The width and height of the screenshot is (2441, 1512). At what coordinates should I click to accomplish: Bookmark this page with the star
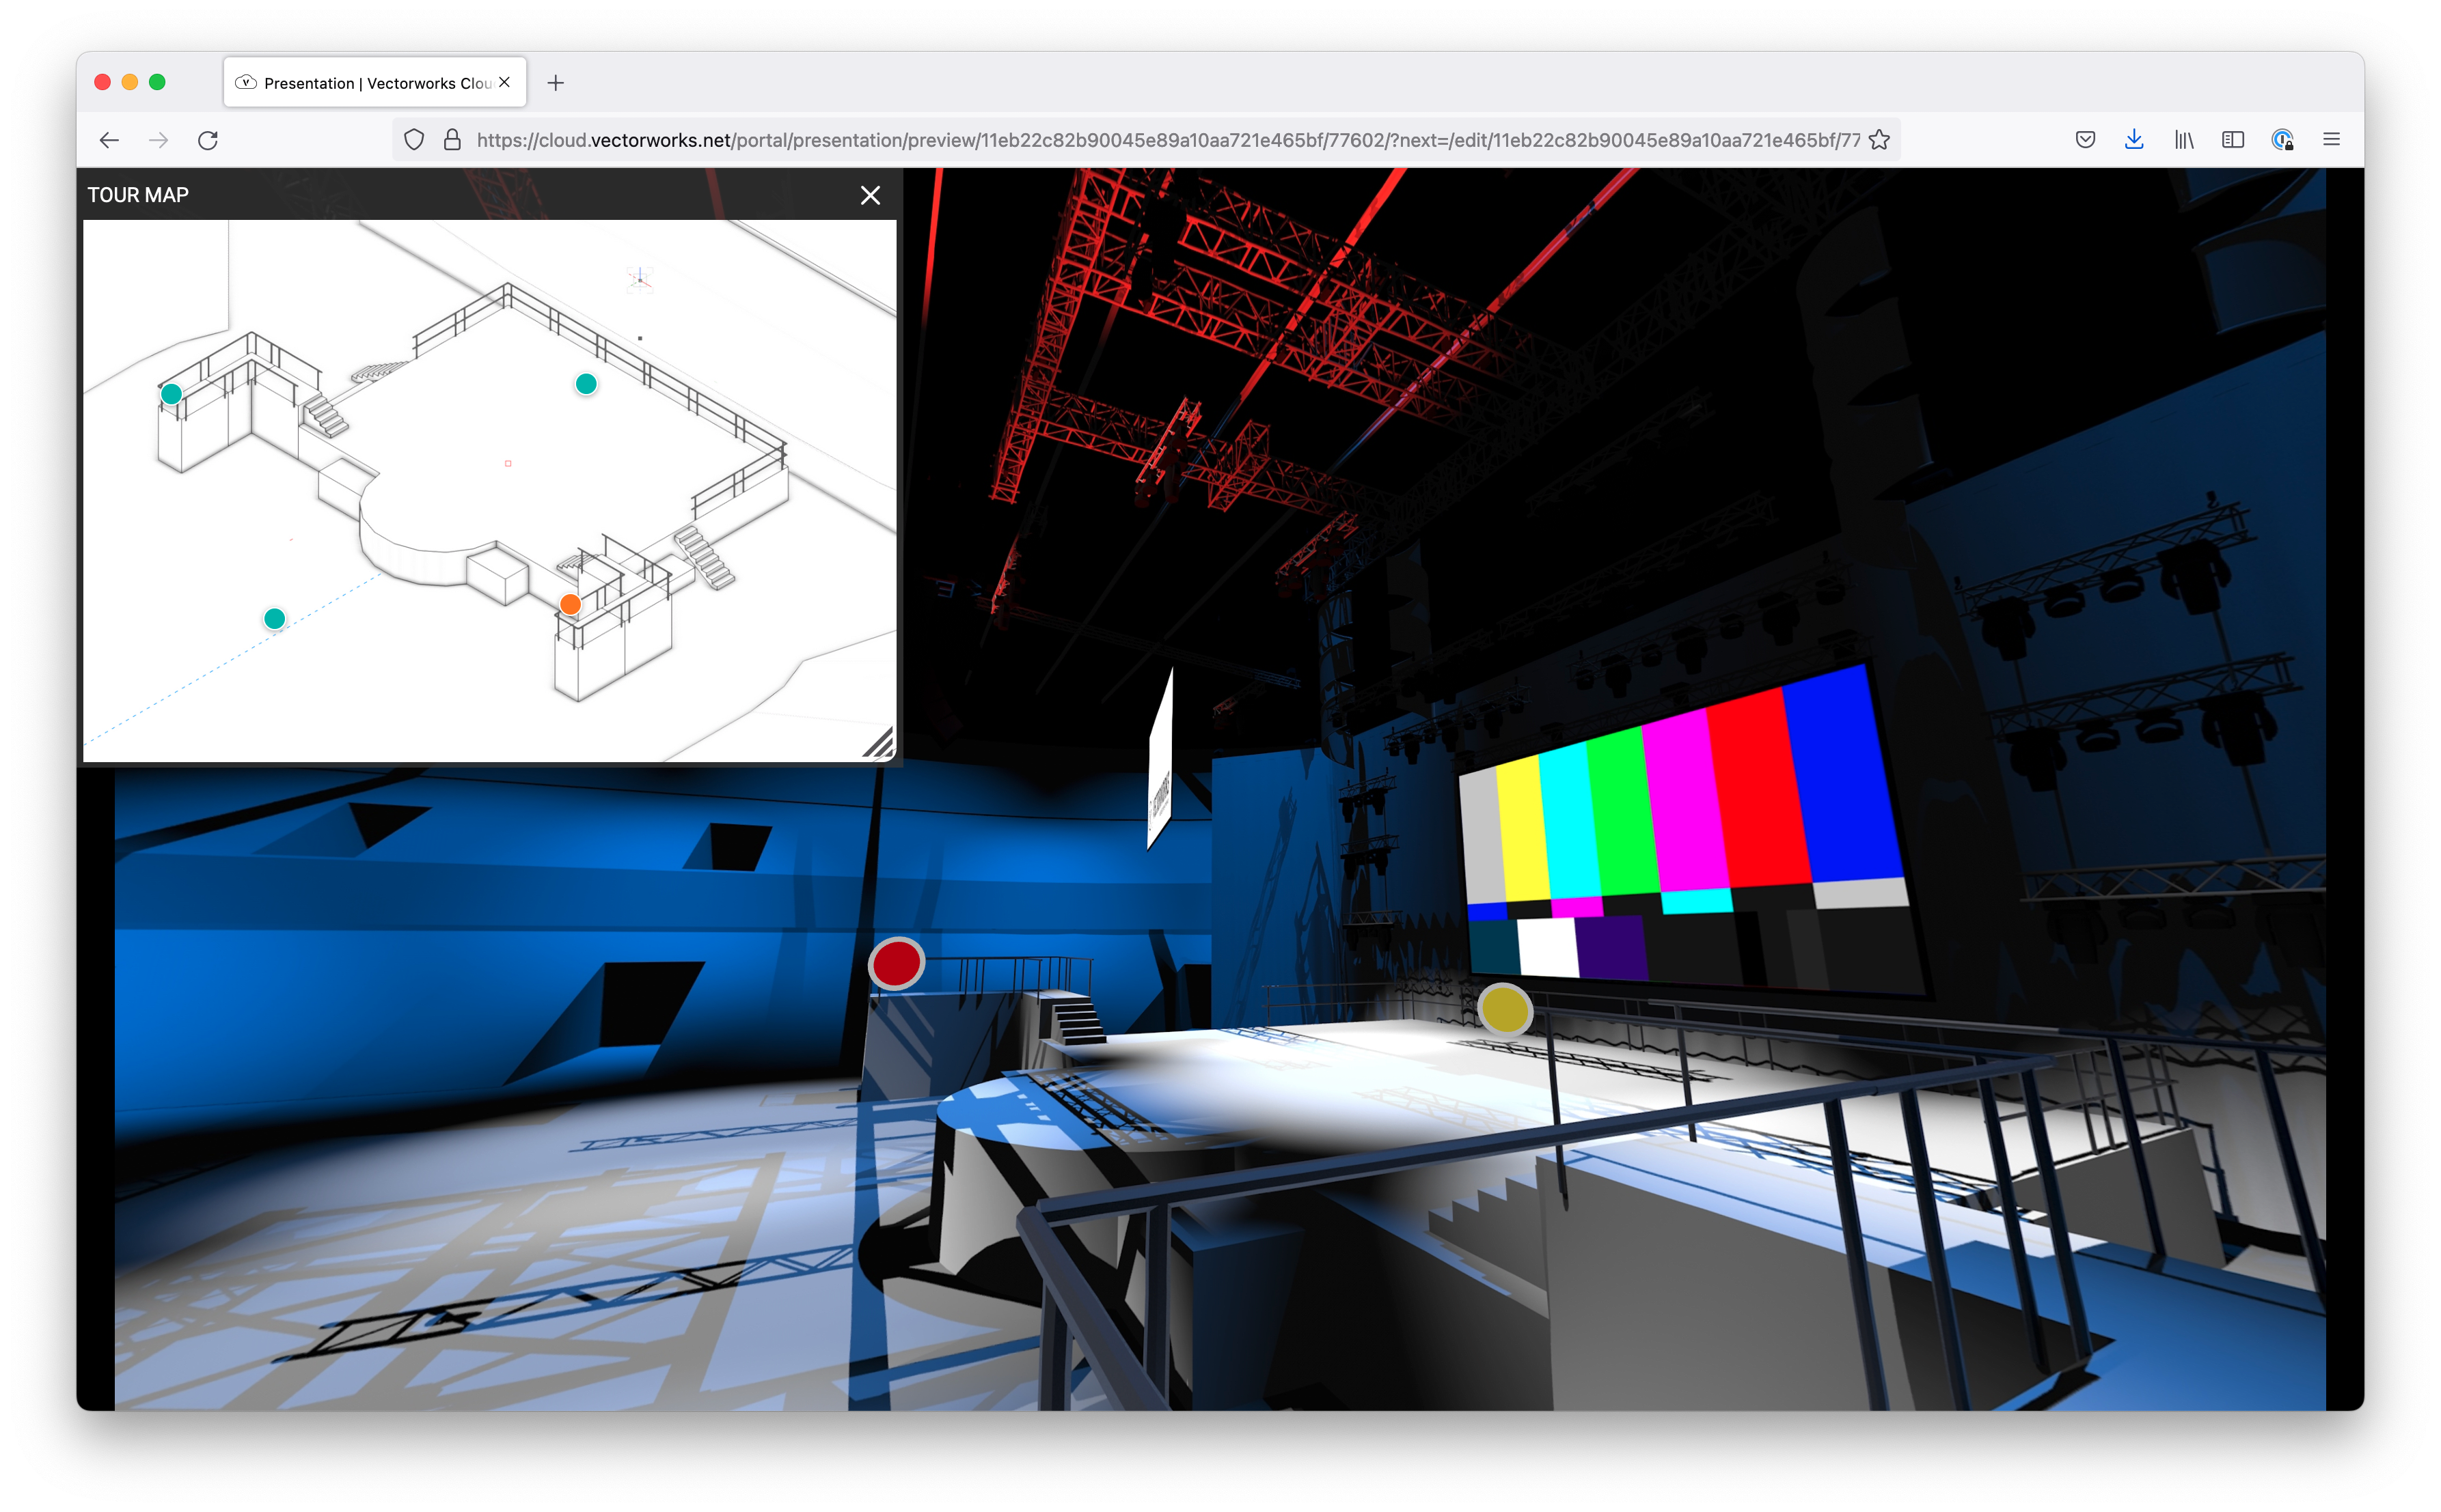[x=1880, y=140]
